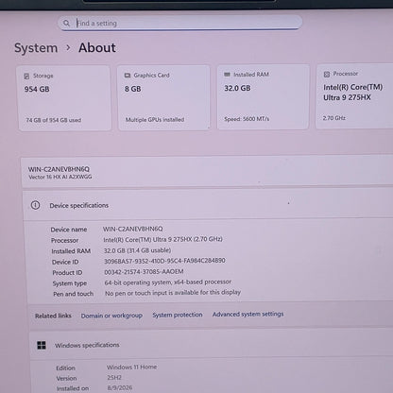The image size is (393, 393).
Task: Collapse the Windows specifications section
Action: (212, 345)
